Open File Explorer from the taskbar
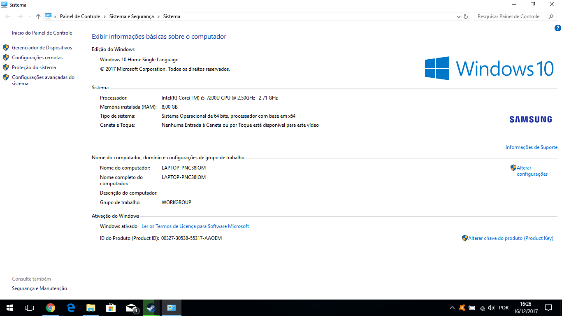Viewport: 562px width, 316px height. click(x=91, y=308)
